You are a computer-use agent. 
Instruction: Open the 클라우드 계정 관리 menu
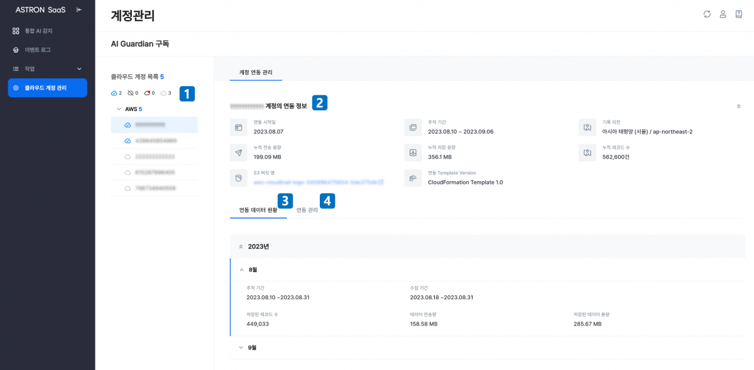(47, 88)
